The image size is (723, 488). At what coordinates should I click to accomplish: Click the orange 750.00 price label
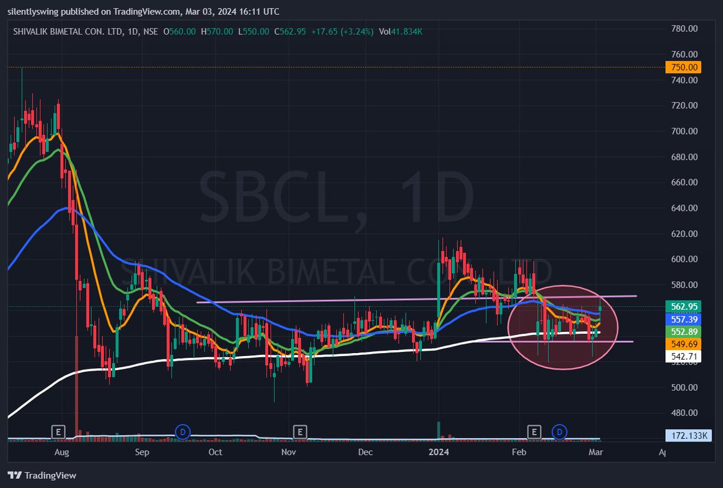pos(684,67)
